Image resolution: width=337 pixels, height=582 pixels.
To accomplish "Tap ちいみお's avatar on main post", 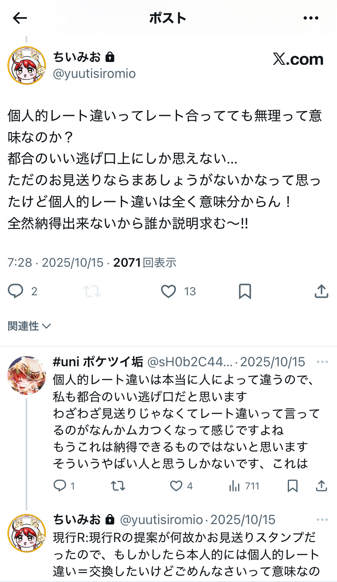I will (27, 65).
